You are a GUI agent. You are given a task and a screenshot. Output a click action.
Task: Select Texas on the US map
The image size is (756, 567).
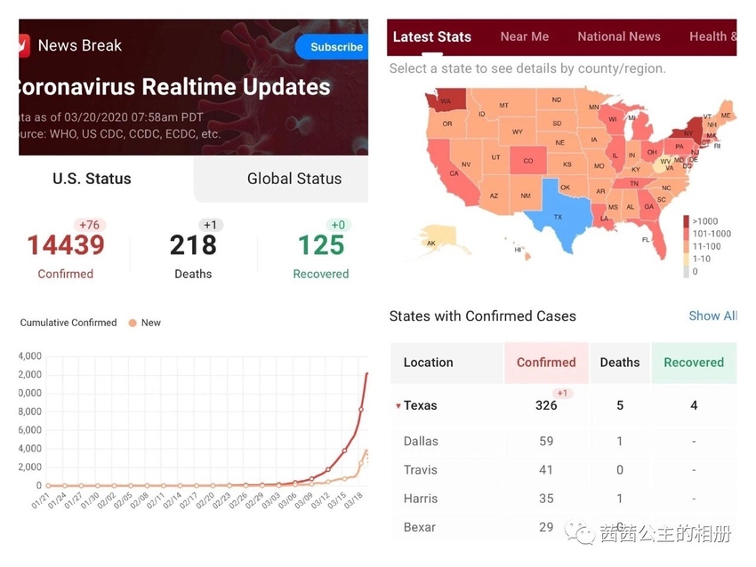[559, 215]
